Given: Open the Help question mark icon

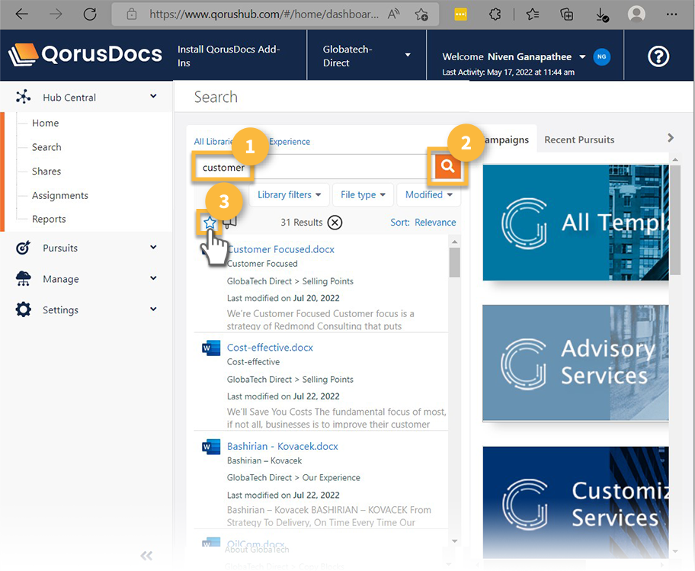Looking at the screenshot, I should click(x=658, y=56).
